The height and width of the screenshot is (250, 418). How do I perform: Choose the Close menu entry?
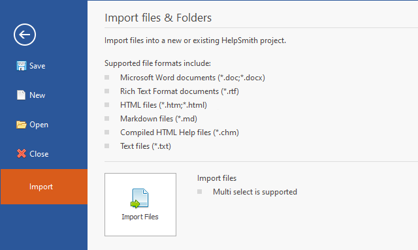coord(39,154)
